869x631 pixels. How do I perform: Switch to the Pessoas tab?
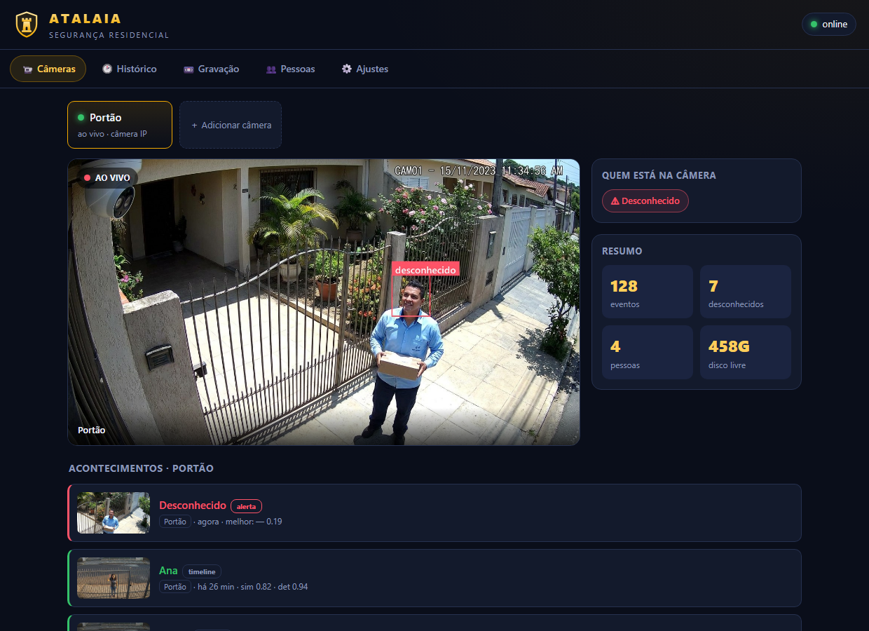(291, 69)
